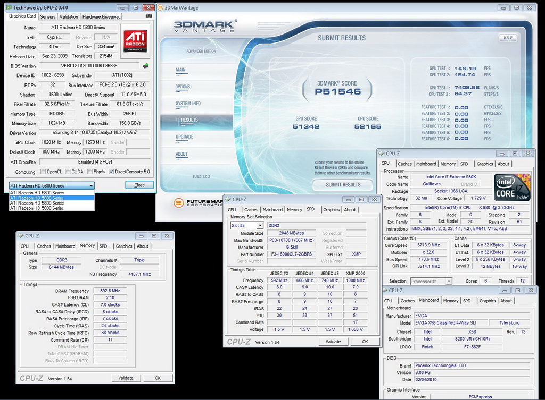Click the Core Voltage value 1.729 V

(478, 198)
